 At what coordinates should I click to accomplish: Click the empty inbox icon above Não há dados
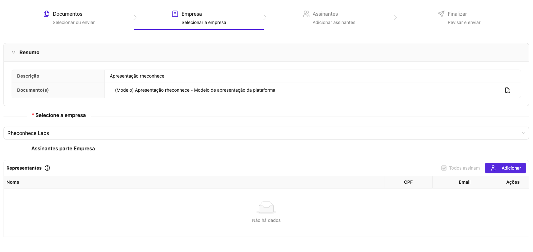(266, 208)
